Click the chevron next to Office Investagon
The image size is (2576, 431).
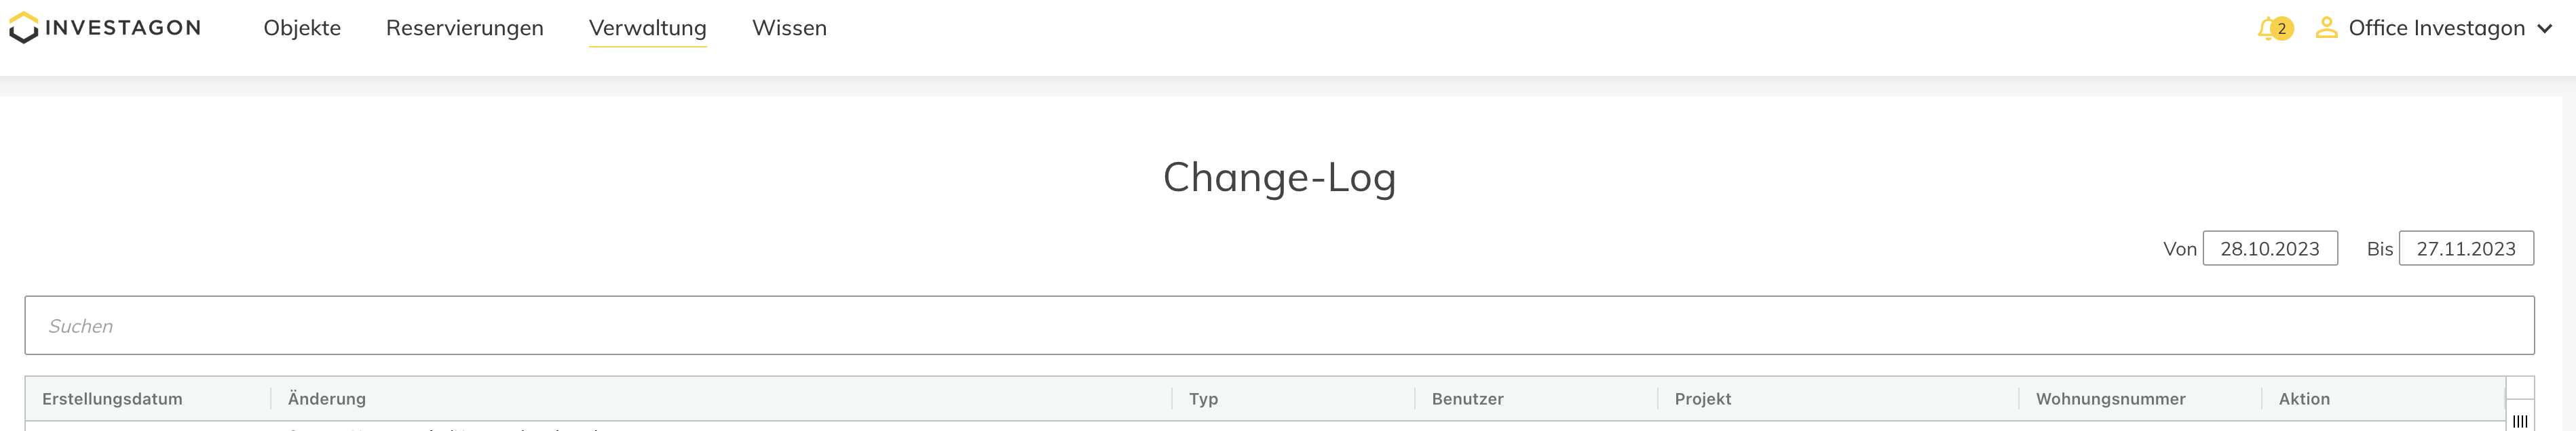coord(2544,29)
